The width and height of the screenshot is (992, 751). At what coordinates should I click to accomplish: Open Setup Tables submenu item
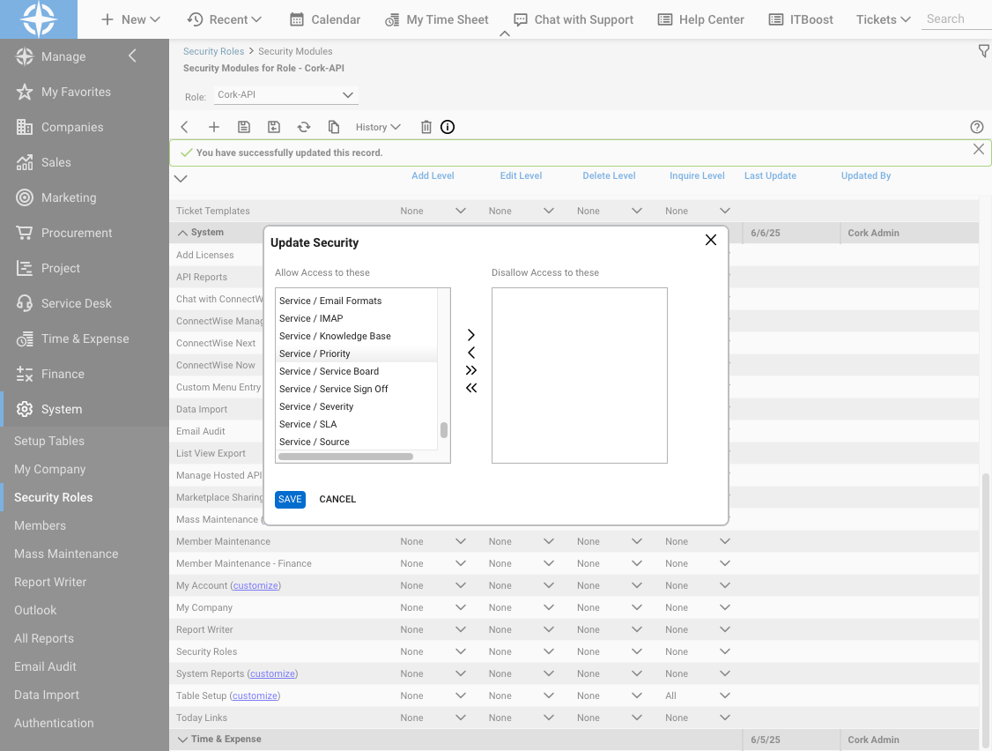[x=49, y=441]
